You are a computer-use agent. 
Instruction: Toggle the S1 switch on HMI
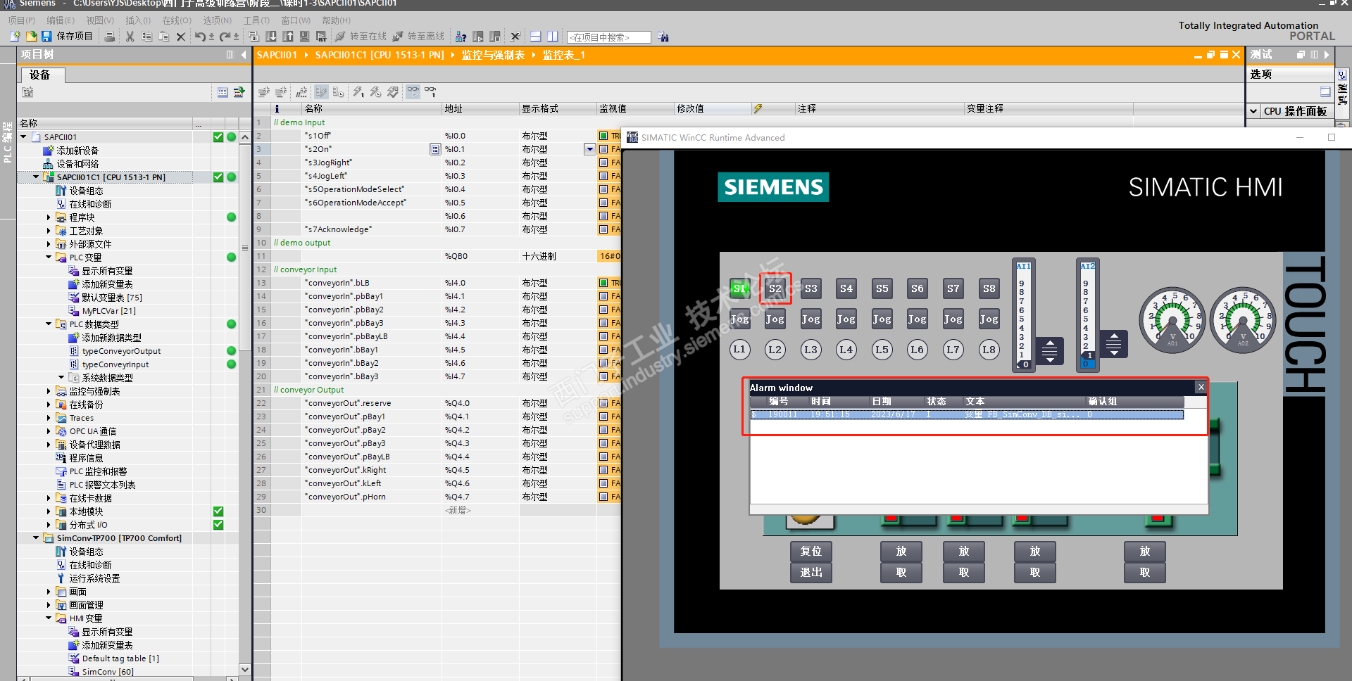739,288
